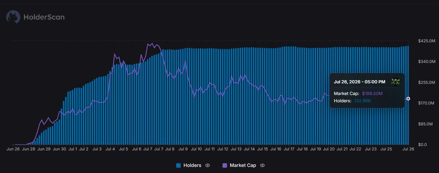Click the 'Jul 16' x-axis date label

pos(275,149)
